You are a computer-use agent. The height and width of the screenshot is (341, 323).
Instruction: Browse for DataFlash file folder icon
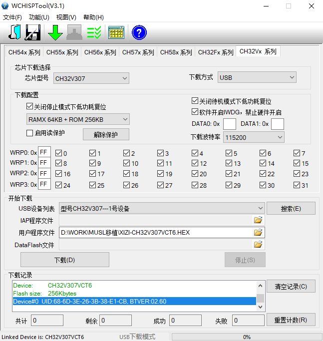click(258, 245)
